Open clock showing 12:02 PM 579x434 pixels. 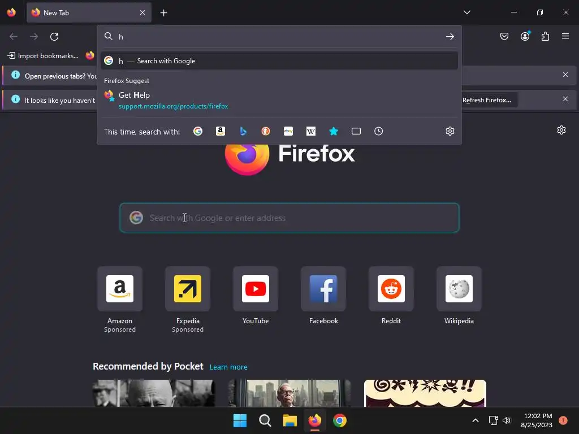tap(537, 420)
